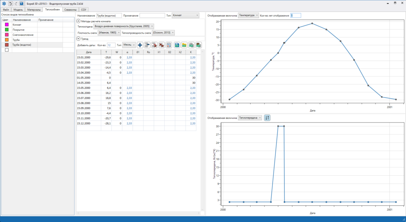Open the Теплоотдача method dropdown
Screen dimensions: 406x222
pos(124,27)
